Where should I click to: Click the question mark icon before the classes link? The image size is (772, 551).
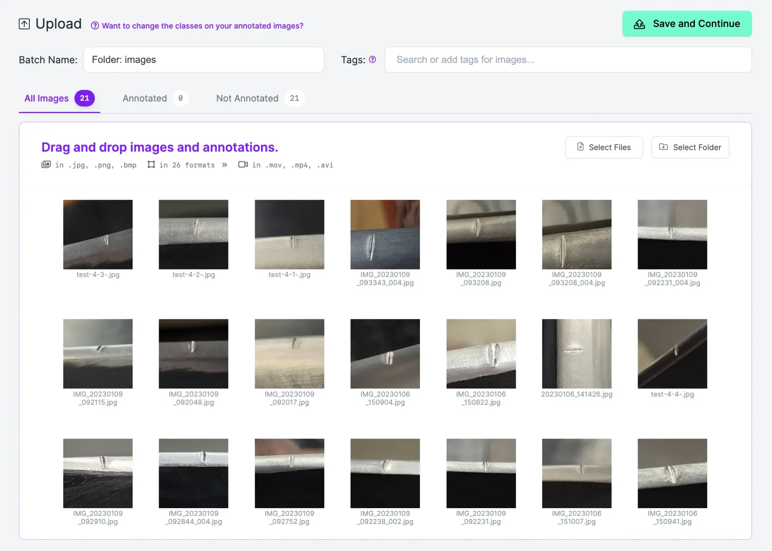pos(95,26)
